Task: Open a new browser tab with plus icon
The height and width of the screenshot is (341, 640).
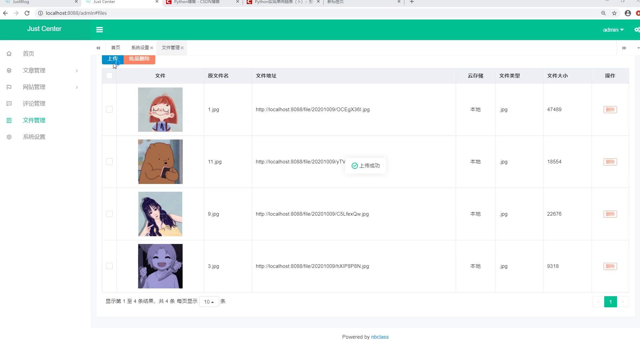Action: 412,2
